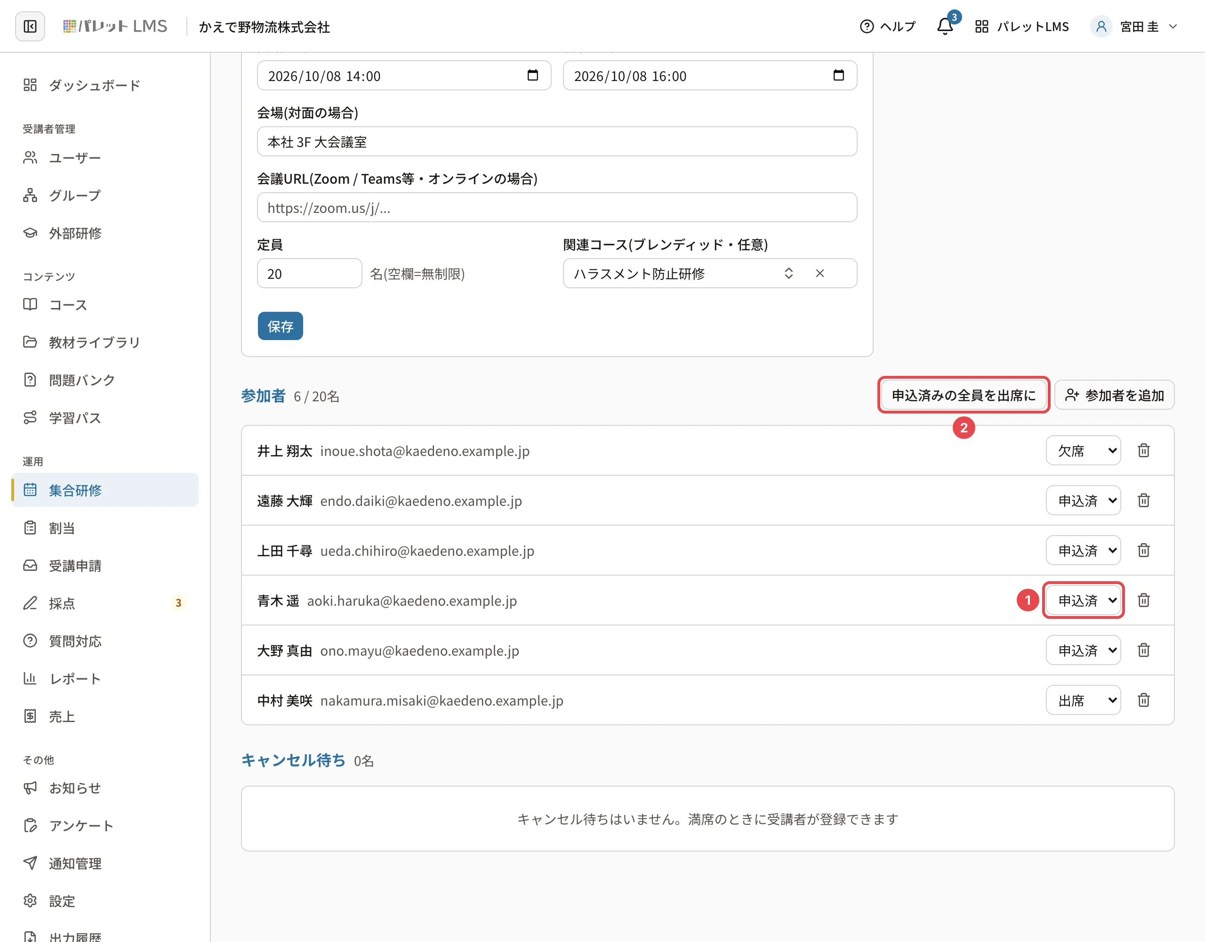The width and height of the screenshot is (1205, 942).
Task: Open 通知管理 in the sidebar
Action: pos(105,863)
